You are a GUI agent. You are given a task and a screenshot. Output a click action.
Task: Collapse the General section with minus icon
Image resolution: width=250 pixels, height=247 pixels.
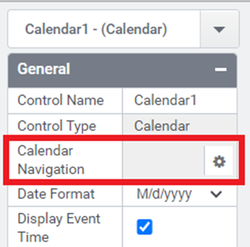[220, 70]
